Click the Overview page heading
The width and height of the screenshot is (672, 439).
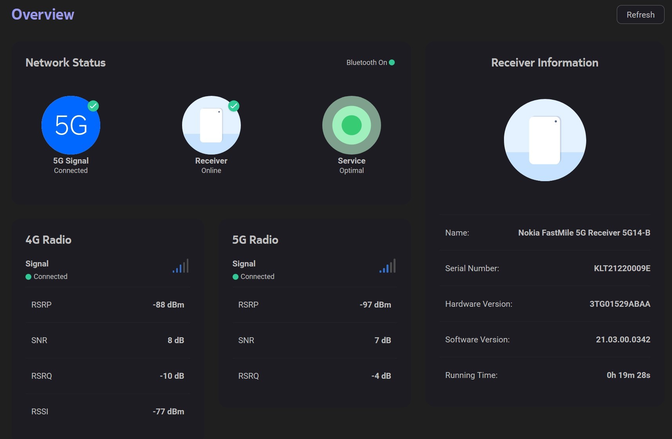coord(43,14)
